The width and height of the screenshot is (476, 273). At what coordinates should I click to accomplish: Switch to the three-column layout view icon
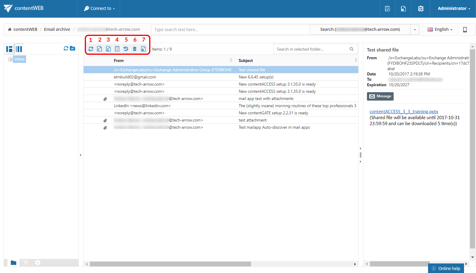tap(19, 49)
